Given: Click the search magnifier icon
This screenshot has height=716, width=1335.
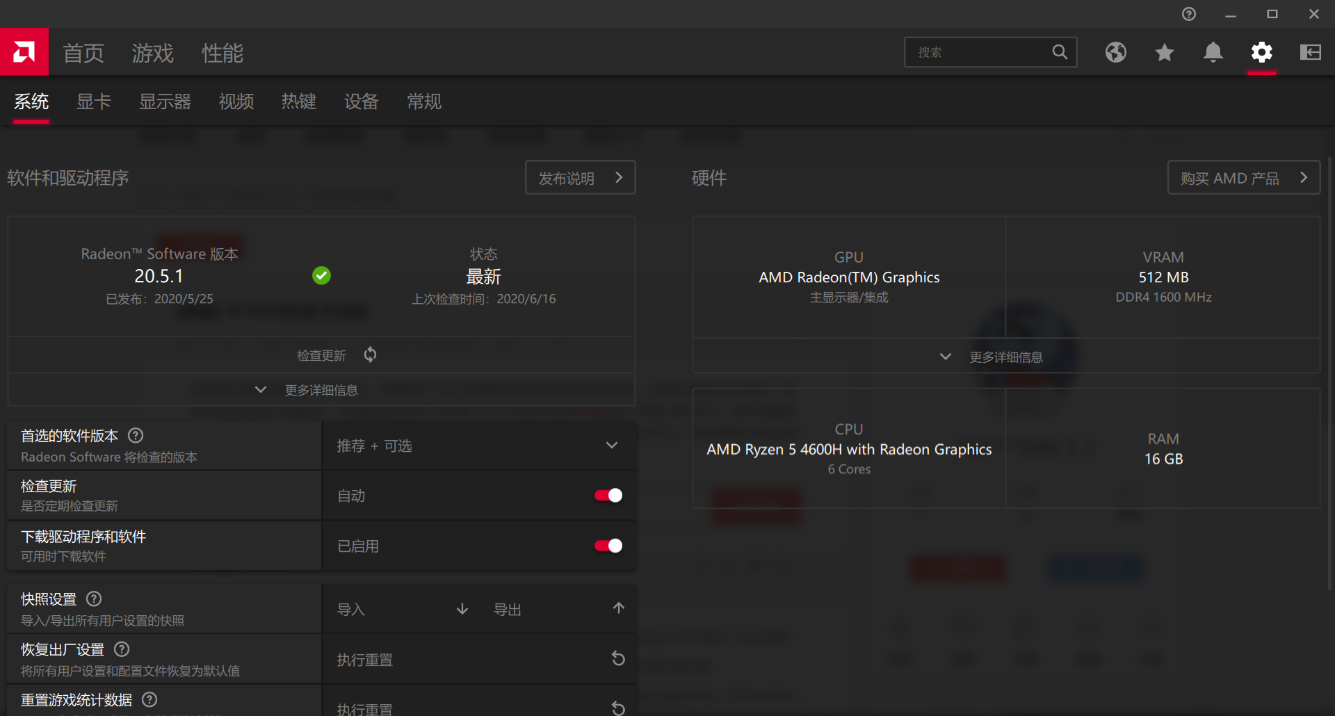Looking at the screenshot, I should (x=1060, y=52).
